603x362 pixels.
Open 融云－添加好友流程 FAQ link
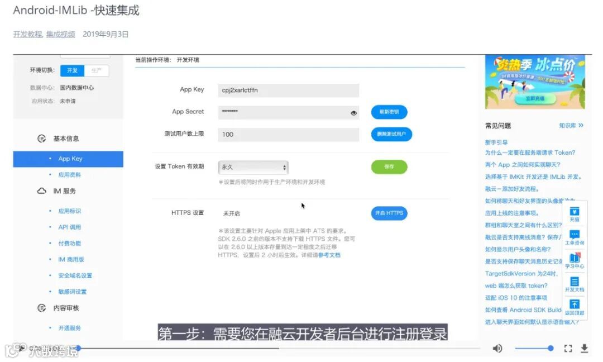click(x=512, y=189)
